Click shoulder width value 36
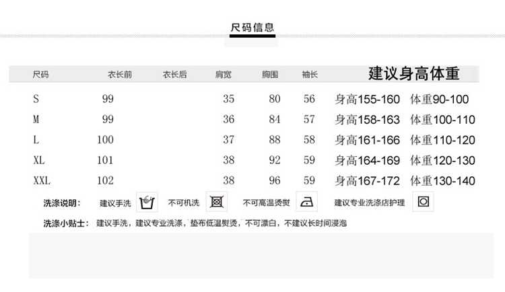The height and width of the screenshot is (292, 505). pos(229,120)
